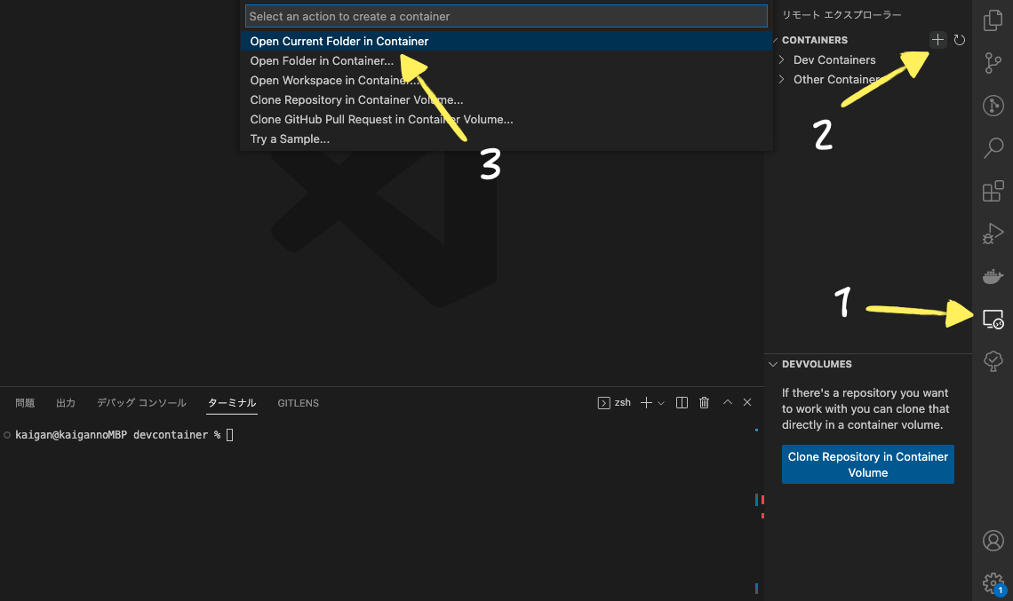Click the Clone Repository in Container Volume button
This screenshot has width=1013, height=601.
[x=867, y=464]
